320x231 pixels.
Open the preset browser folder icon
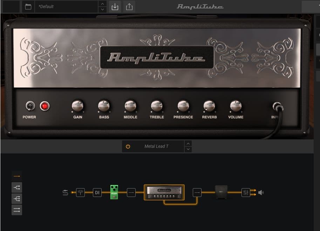[x=28, y=6]
